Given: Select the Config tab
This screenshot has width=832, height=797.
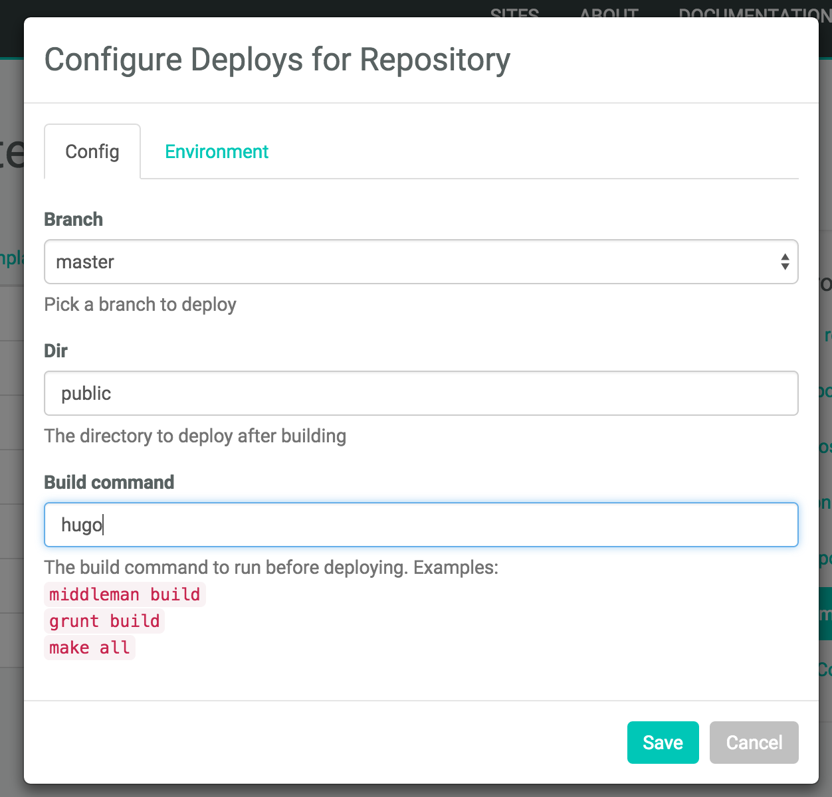Looking at the screenshot, I should pyautogui.click(x=92, y=151).
